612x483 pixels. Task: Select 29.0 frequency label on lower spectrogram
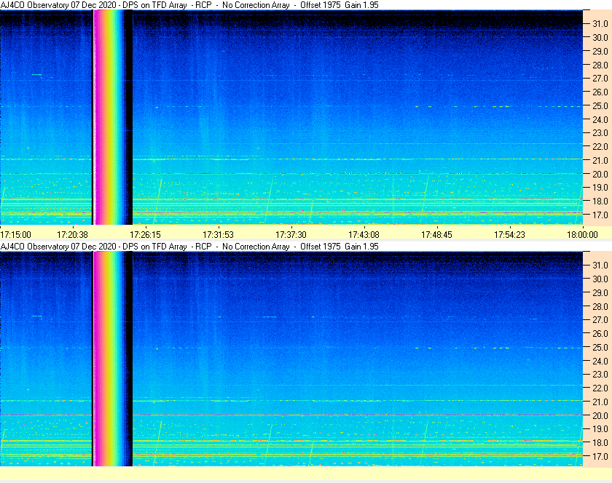click(x=600, y=292)
